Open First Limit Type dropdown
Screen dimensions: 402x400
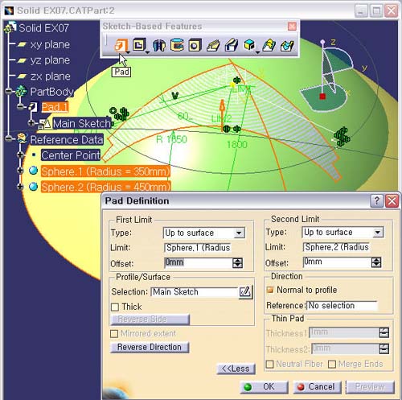coord(239,233)
